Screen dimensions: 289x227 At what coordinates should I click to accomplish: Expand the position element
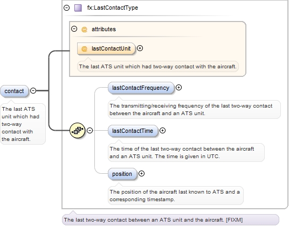coord(141,174)
